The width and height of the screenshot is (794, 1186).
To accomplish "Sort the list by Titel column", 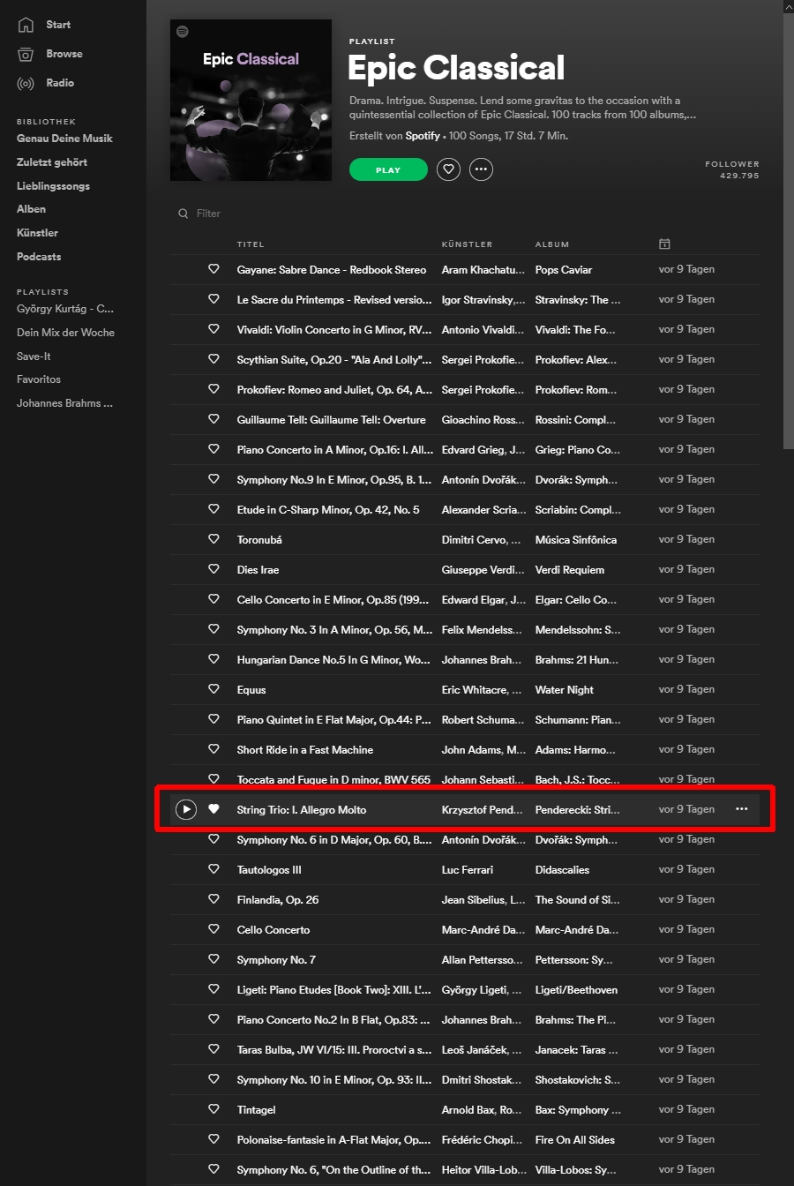I will coord(251,244).
